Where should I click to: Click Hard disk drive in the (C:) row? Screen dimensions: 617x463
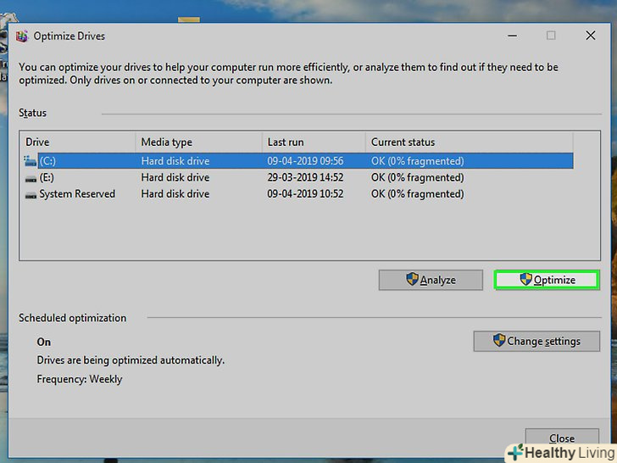point(175,161)
